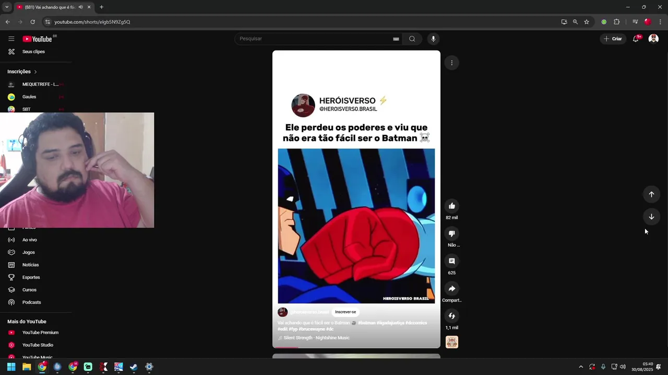This screenshot has height=375, width=668.
Task: Share this Short with Compartilhar arrow
Action: coord(452,289)
